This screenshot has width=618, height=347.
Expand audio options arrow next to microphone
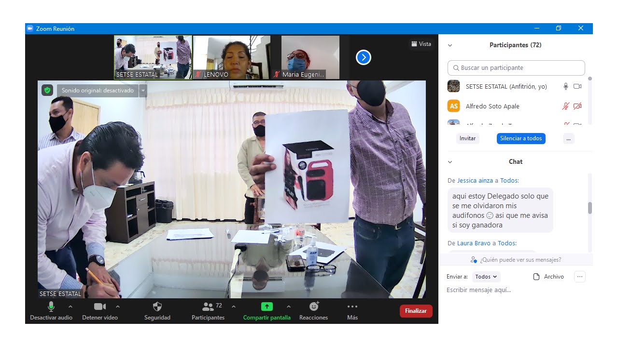click(x=70, y=307)
